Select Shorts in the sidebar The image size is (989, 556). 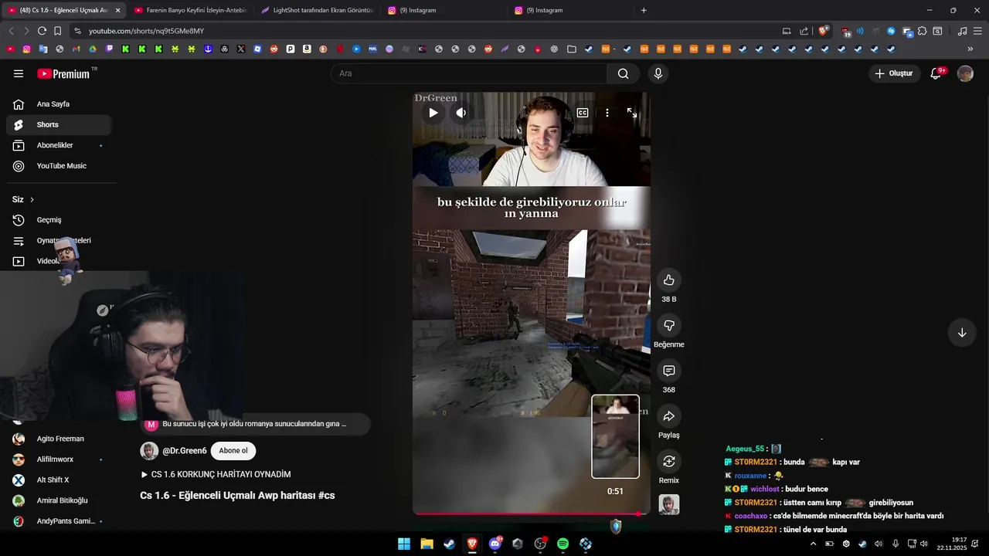click(x=59, y=124)
